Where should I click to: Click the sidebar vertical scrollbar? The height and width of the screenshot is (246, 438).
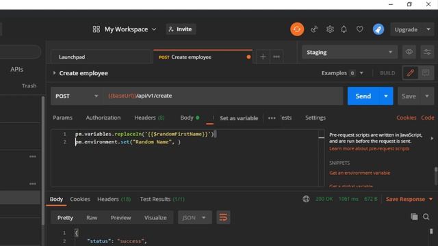click(43, 161)
